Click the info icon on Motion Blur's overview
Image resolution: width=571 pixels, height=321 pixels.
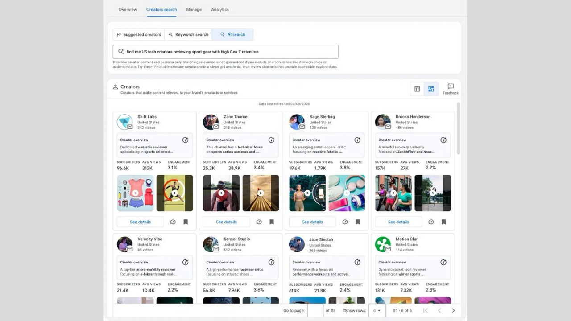click(x=443, y=262)
